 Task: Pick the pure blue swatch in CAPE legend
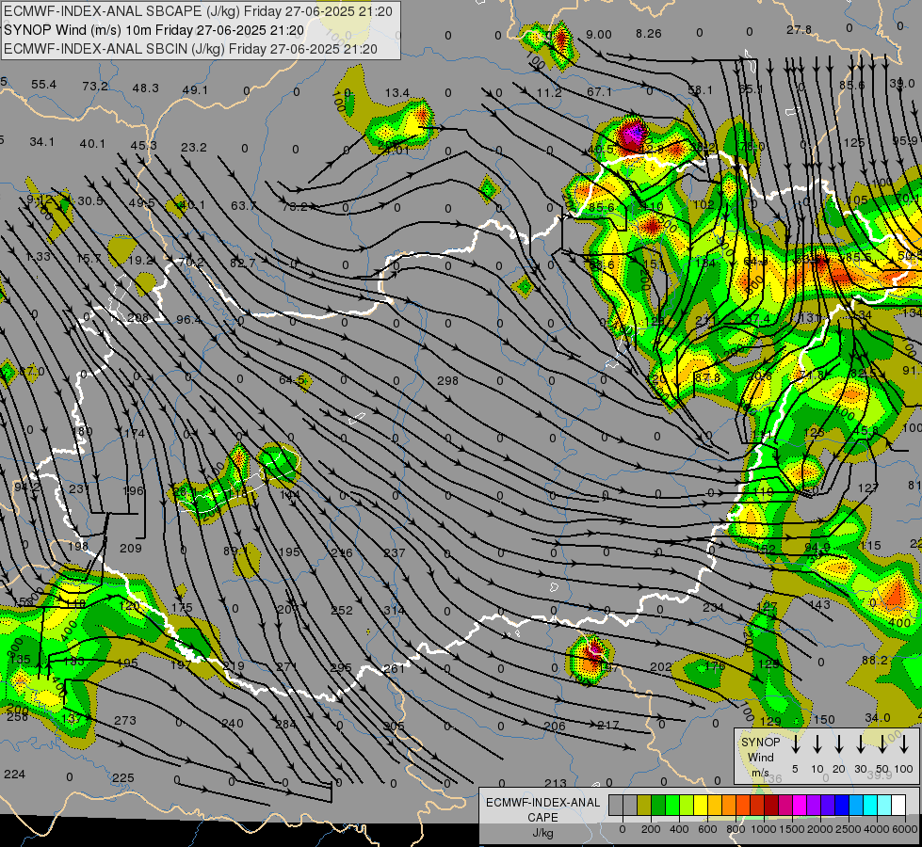click(841, 806)
